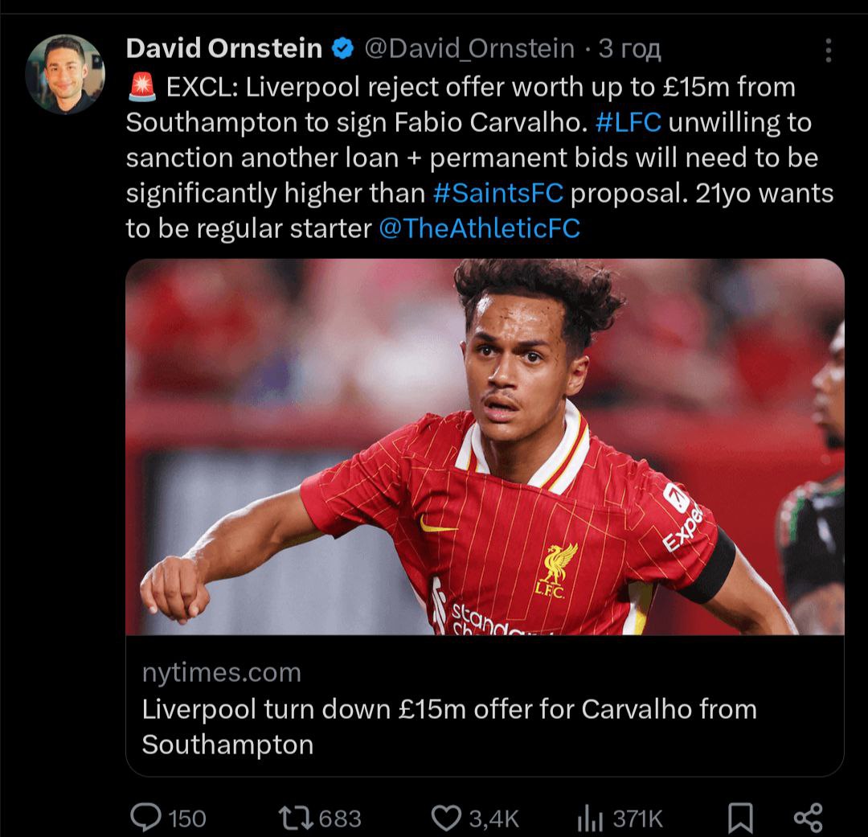Open the reply comment icon
The image size is (868, 837).
coord(145,818)
